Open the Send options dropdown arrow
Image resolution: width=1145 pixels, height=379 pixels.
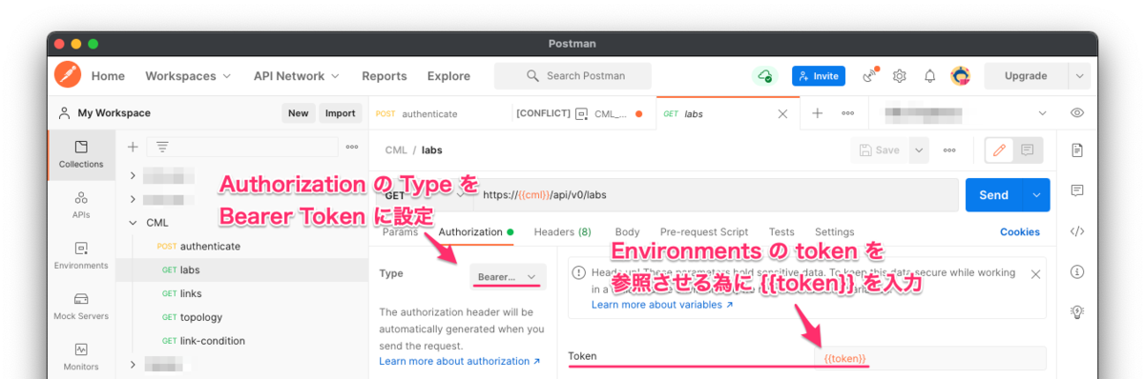pyautogui.click(x=1036, y=195)
